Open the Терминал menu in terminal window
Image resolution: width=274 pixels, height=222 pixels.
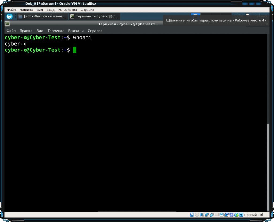(56, 31)
